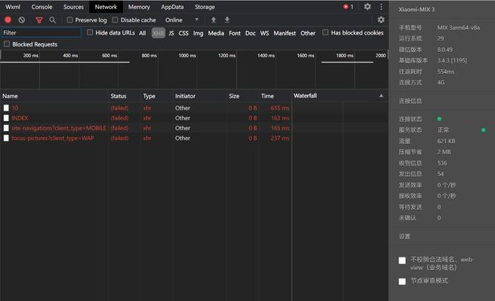Screen dimensions: 495x301
Task: Export HAR file with download arrow
Action: [x=227, y=20]
